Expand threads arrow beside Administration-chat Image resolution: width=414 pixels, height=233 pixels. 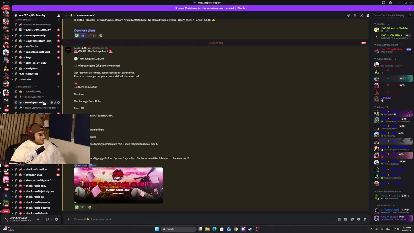pyautogui.click(x=12, y=41)
